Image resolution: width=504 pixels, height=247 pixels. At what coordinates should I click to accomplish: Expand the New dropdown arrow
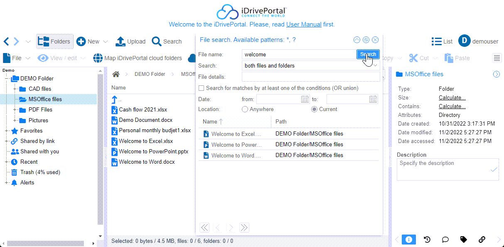pos(106,42)
